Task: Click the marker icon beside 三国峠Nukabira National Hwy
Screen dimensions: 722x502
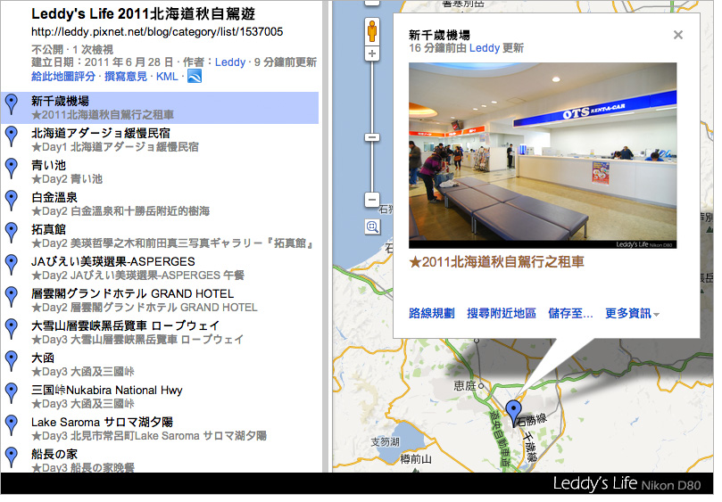Action: coord(12,395)
